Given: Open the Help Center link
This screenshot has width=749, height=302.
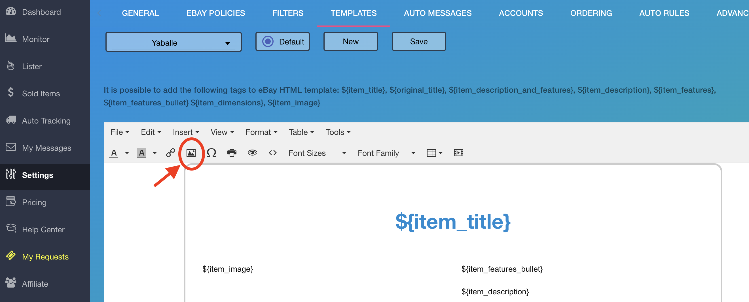Looking at the screenshot, I should coord(43,229).
